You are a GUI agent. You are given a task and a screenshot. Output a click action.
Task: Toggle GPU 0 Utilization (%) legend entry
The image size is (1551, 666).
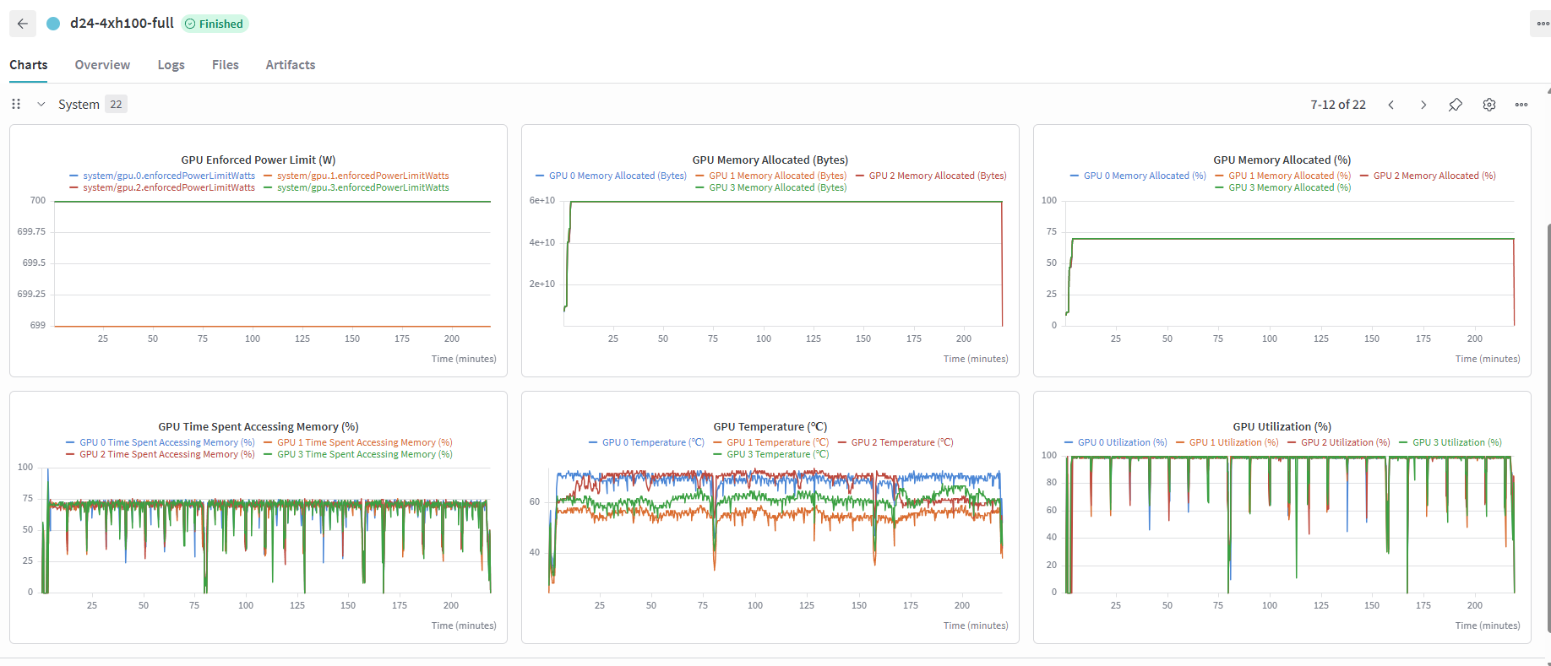click(1116, 442)
